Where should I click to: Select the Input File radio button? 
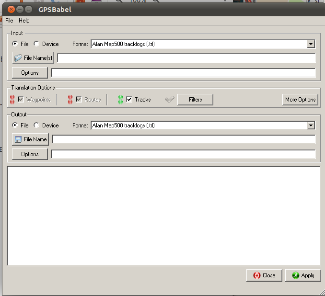(15, 44)
